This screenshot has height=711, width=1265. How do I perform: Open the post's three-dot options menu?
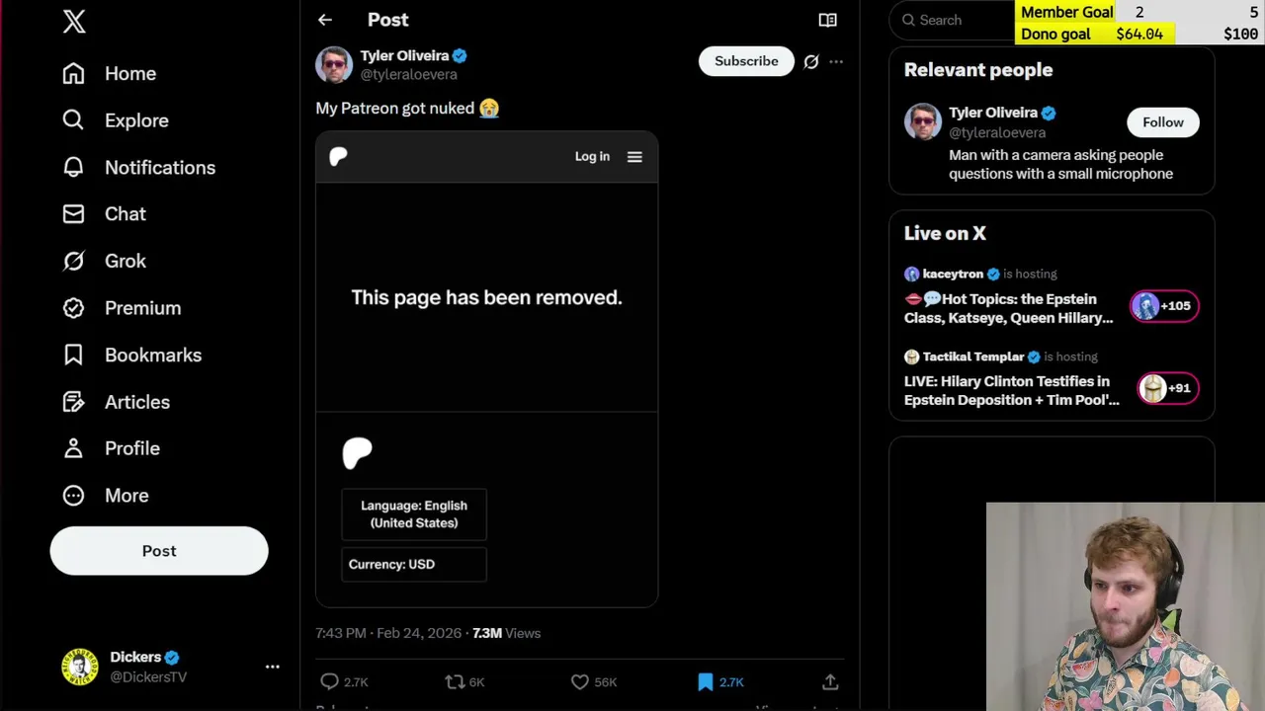tap(836, 61)
